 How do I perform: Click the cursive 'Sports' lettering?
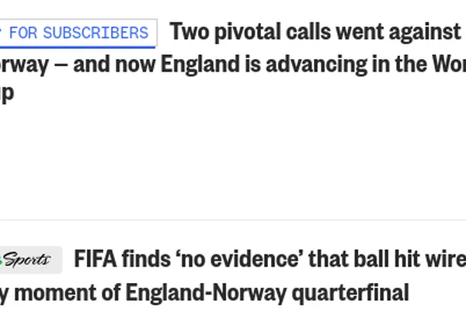pyautogui.click(x=26, y=260)
